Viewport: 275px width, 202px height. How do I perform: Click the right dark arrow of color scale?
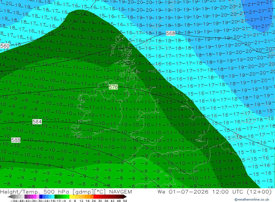coord(125,197)
